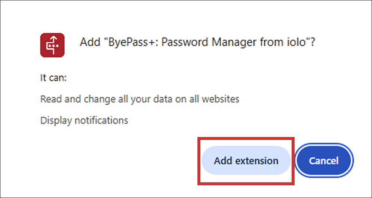Add the ByePass+ Password Manager extension
372x198 pixels.
(246, 161)
